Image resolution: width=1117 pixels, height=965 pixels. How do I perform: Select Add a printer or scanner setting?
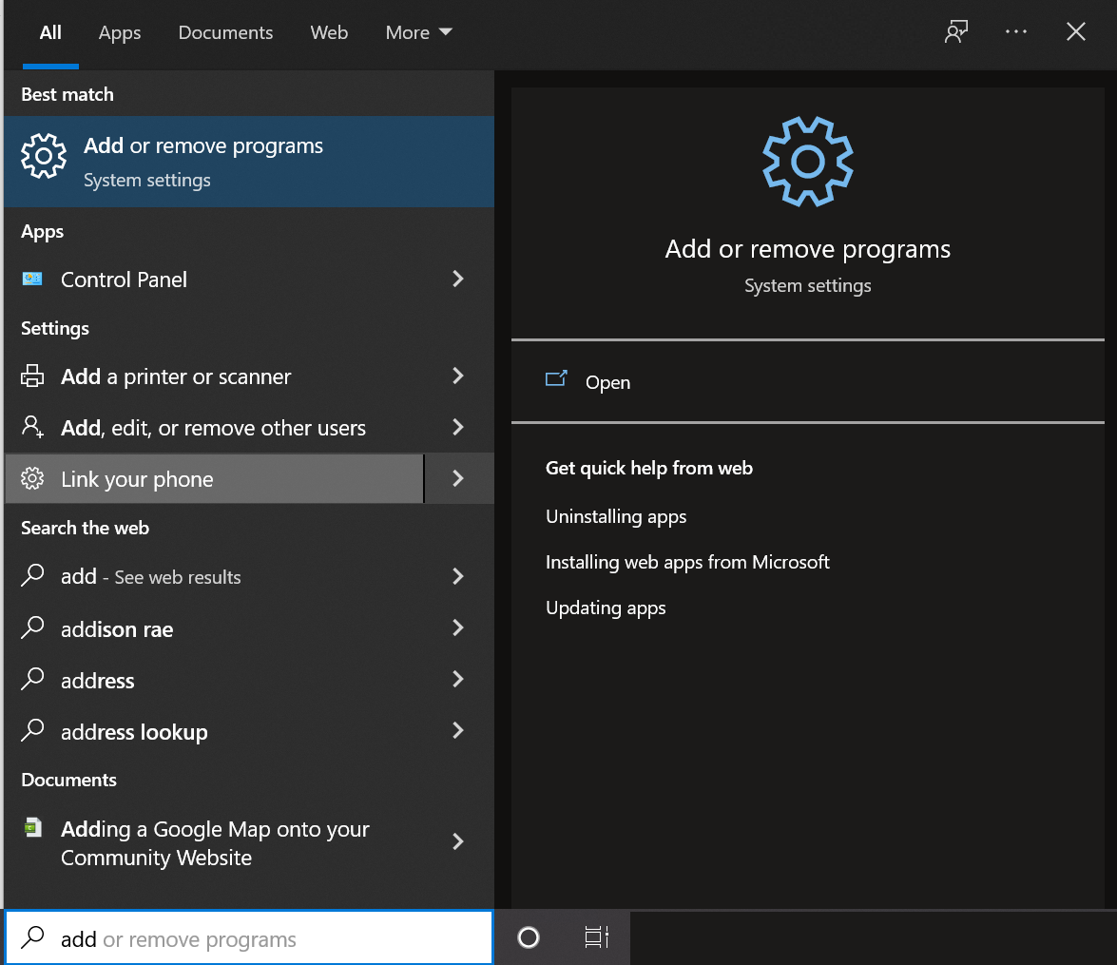tap(214, 376)
